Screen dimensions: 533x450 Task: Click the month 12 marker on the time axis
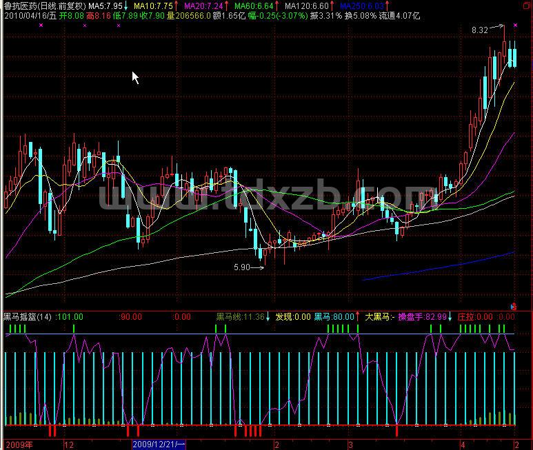point(69,445)
